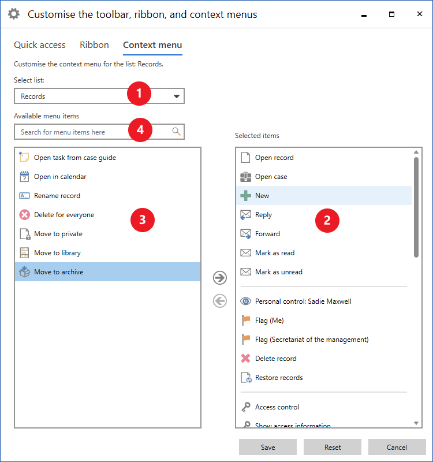Click the Reset button
The width and height of the screenshot is (433, 462).
[333, 447]
